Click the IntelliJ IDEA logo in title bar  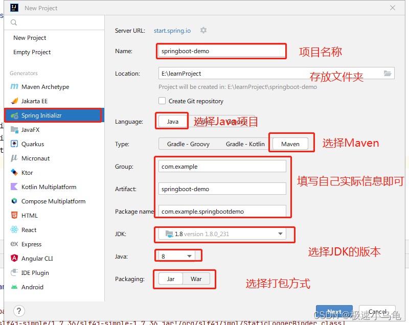(14, 8)
